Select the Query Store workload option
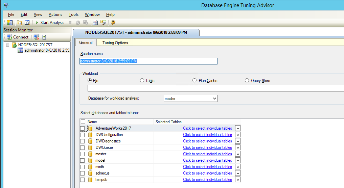 coord(247,81)
